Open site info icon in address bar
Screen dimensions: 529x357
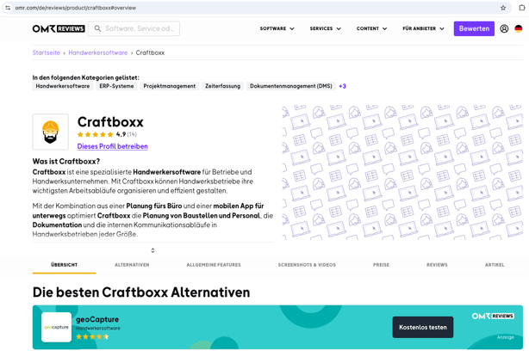pyautogui.click(x=8, y=8)
